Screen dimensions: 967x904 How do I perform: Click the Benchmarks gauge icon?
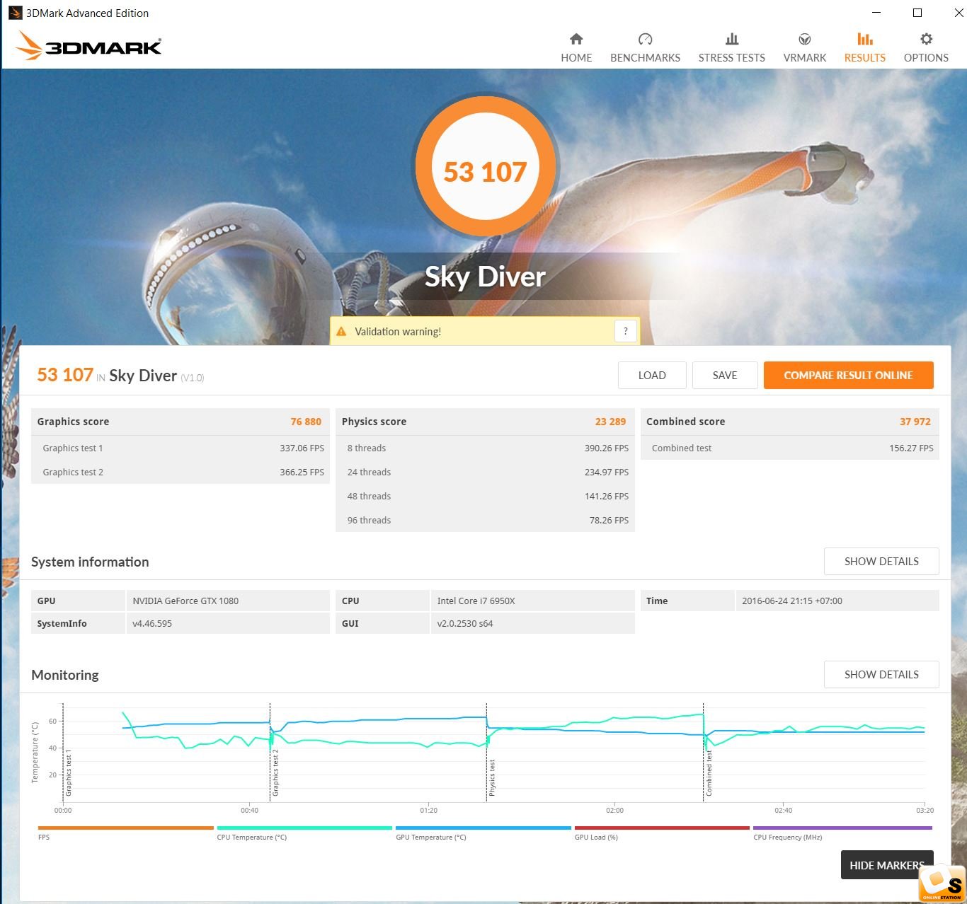645,39
